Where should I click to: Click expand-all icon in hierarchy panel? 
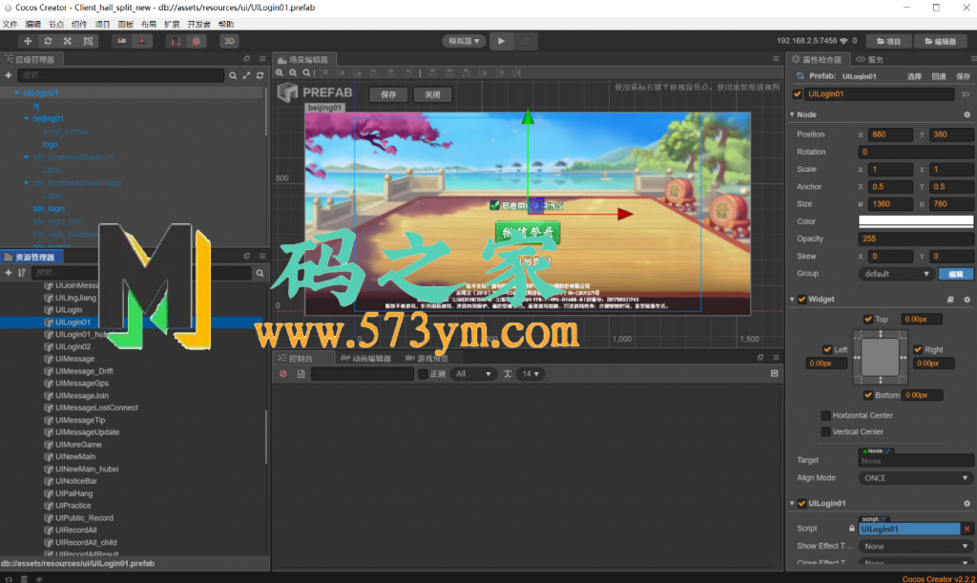tap(246, 75)
